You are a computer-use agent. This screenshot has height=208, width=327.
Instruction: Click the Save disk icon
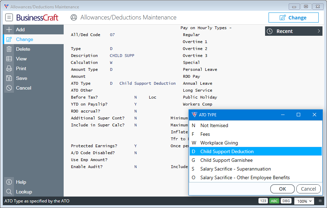tap(9, 78)
